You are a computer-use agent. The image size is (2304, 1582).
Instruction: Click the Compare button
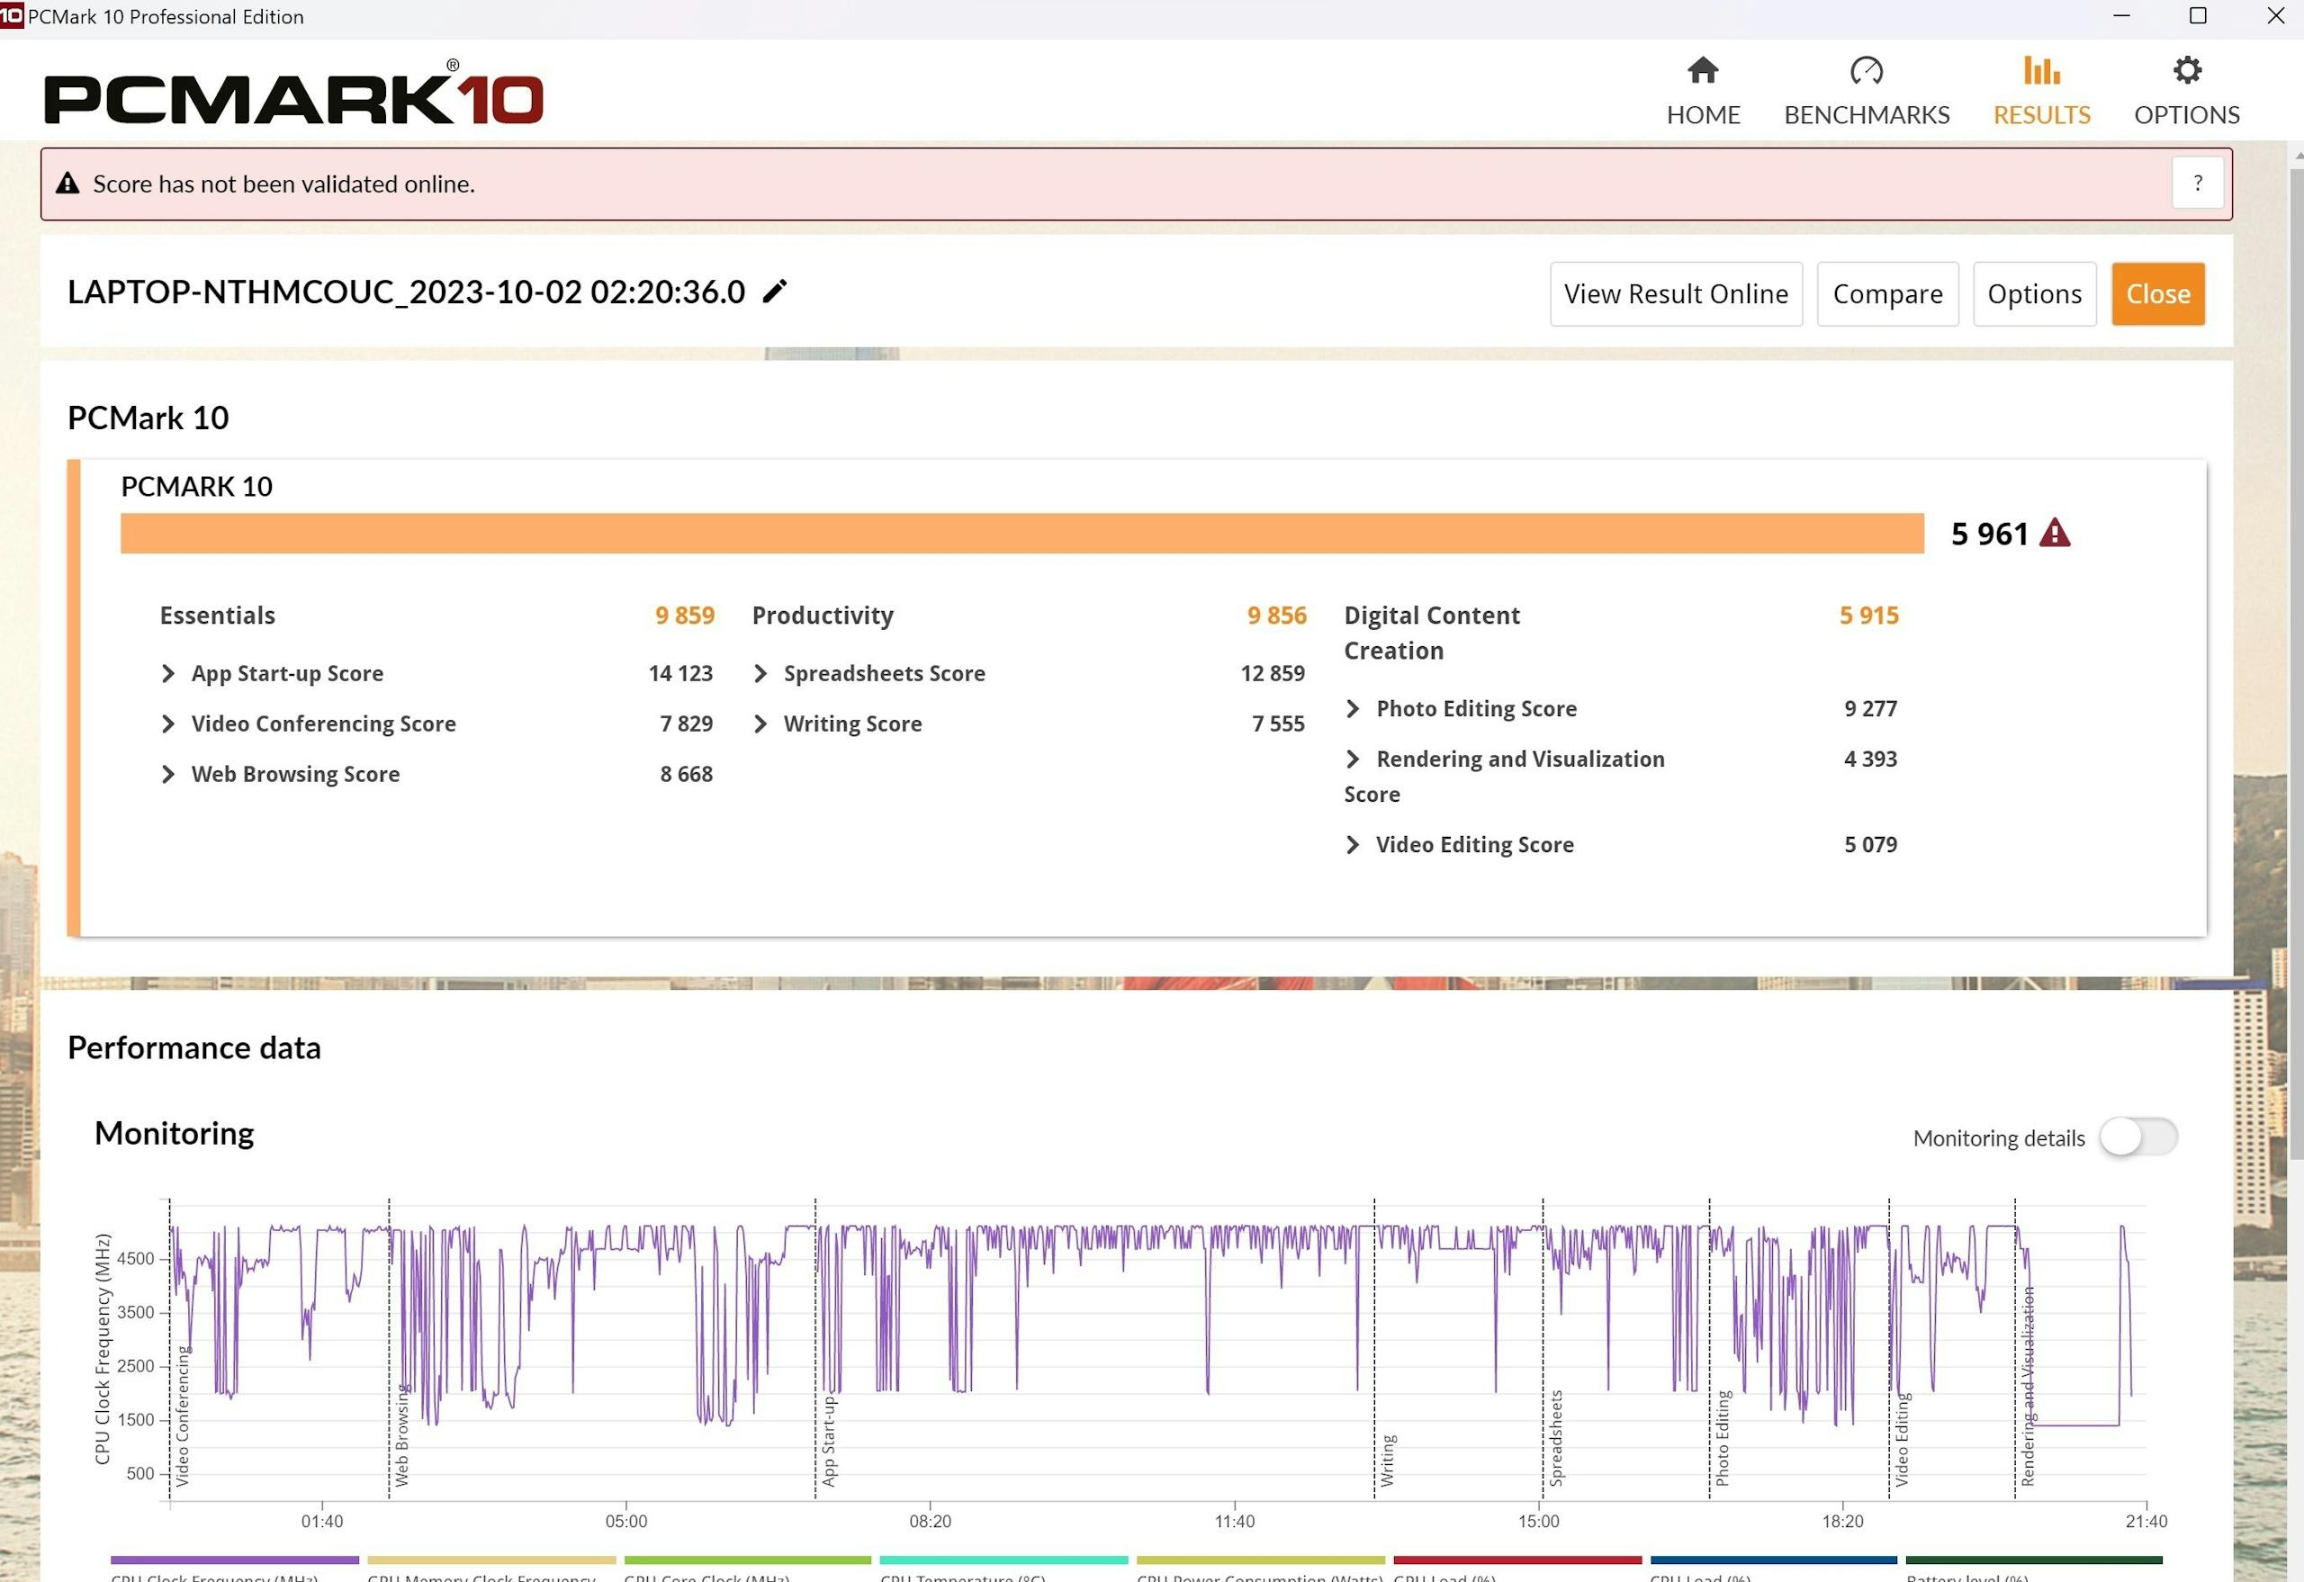[1886, 294]
